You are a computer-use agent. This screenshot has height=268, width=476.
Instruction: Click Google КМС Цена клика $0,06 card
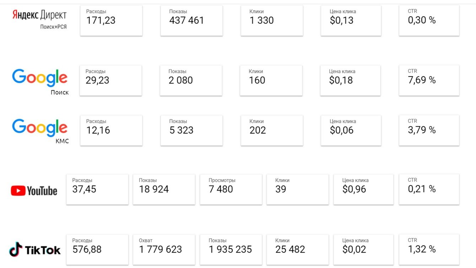(351, 130)
